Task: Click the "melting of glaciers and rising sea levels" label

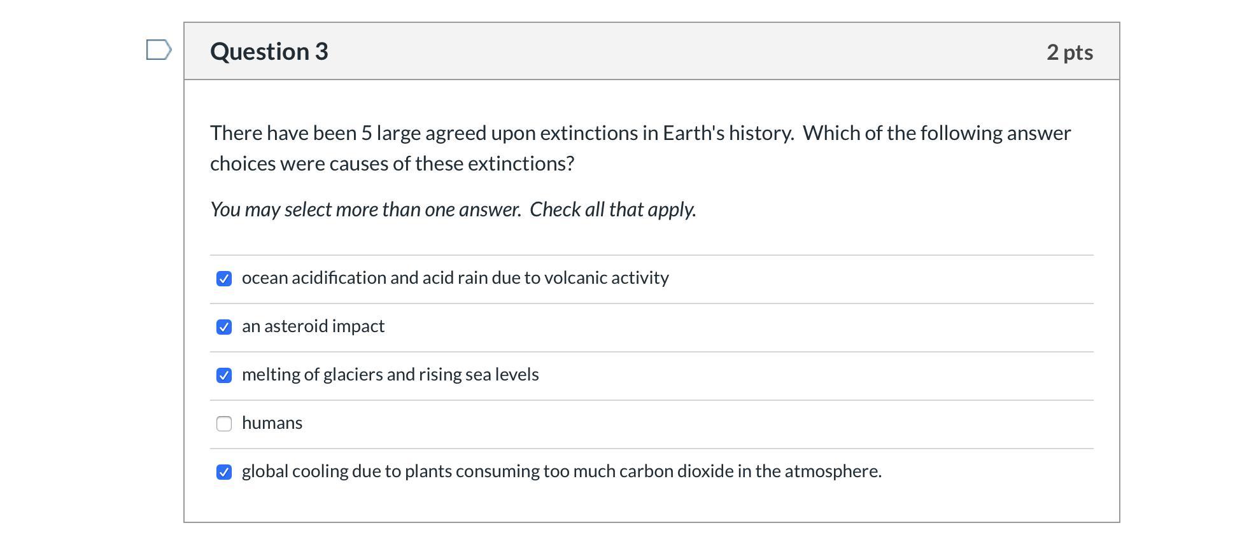Action: [x=390, y=375]
